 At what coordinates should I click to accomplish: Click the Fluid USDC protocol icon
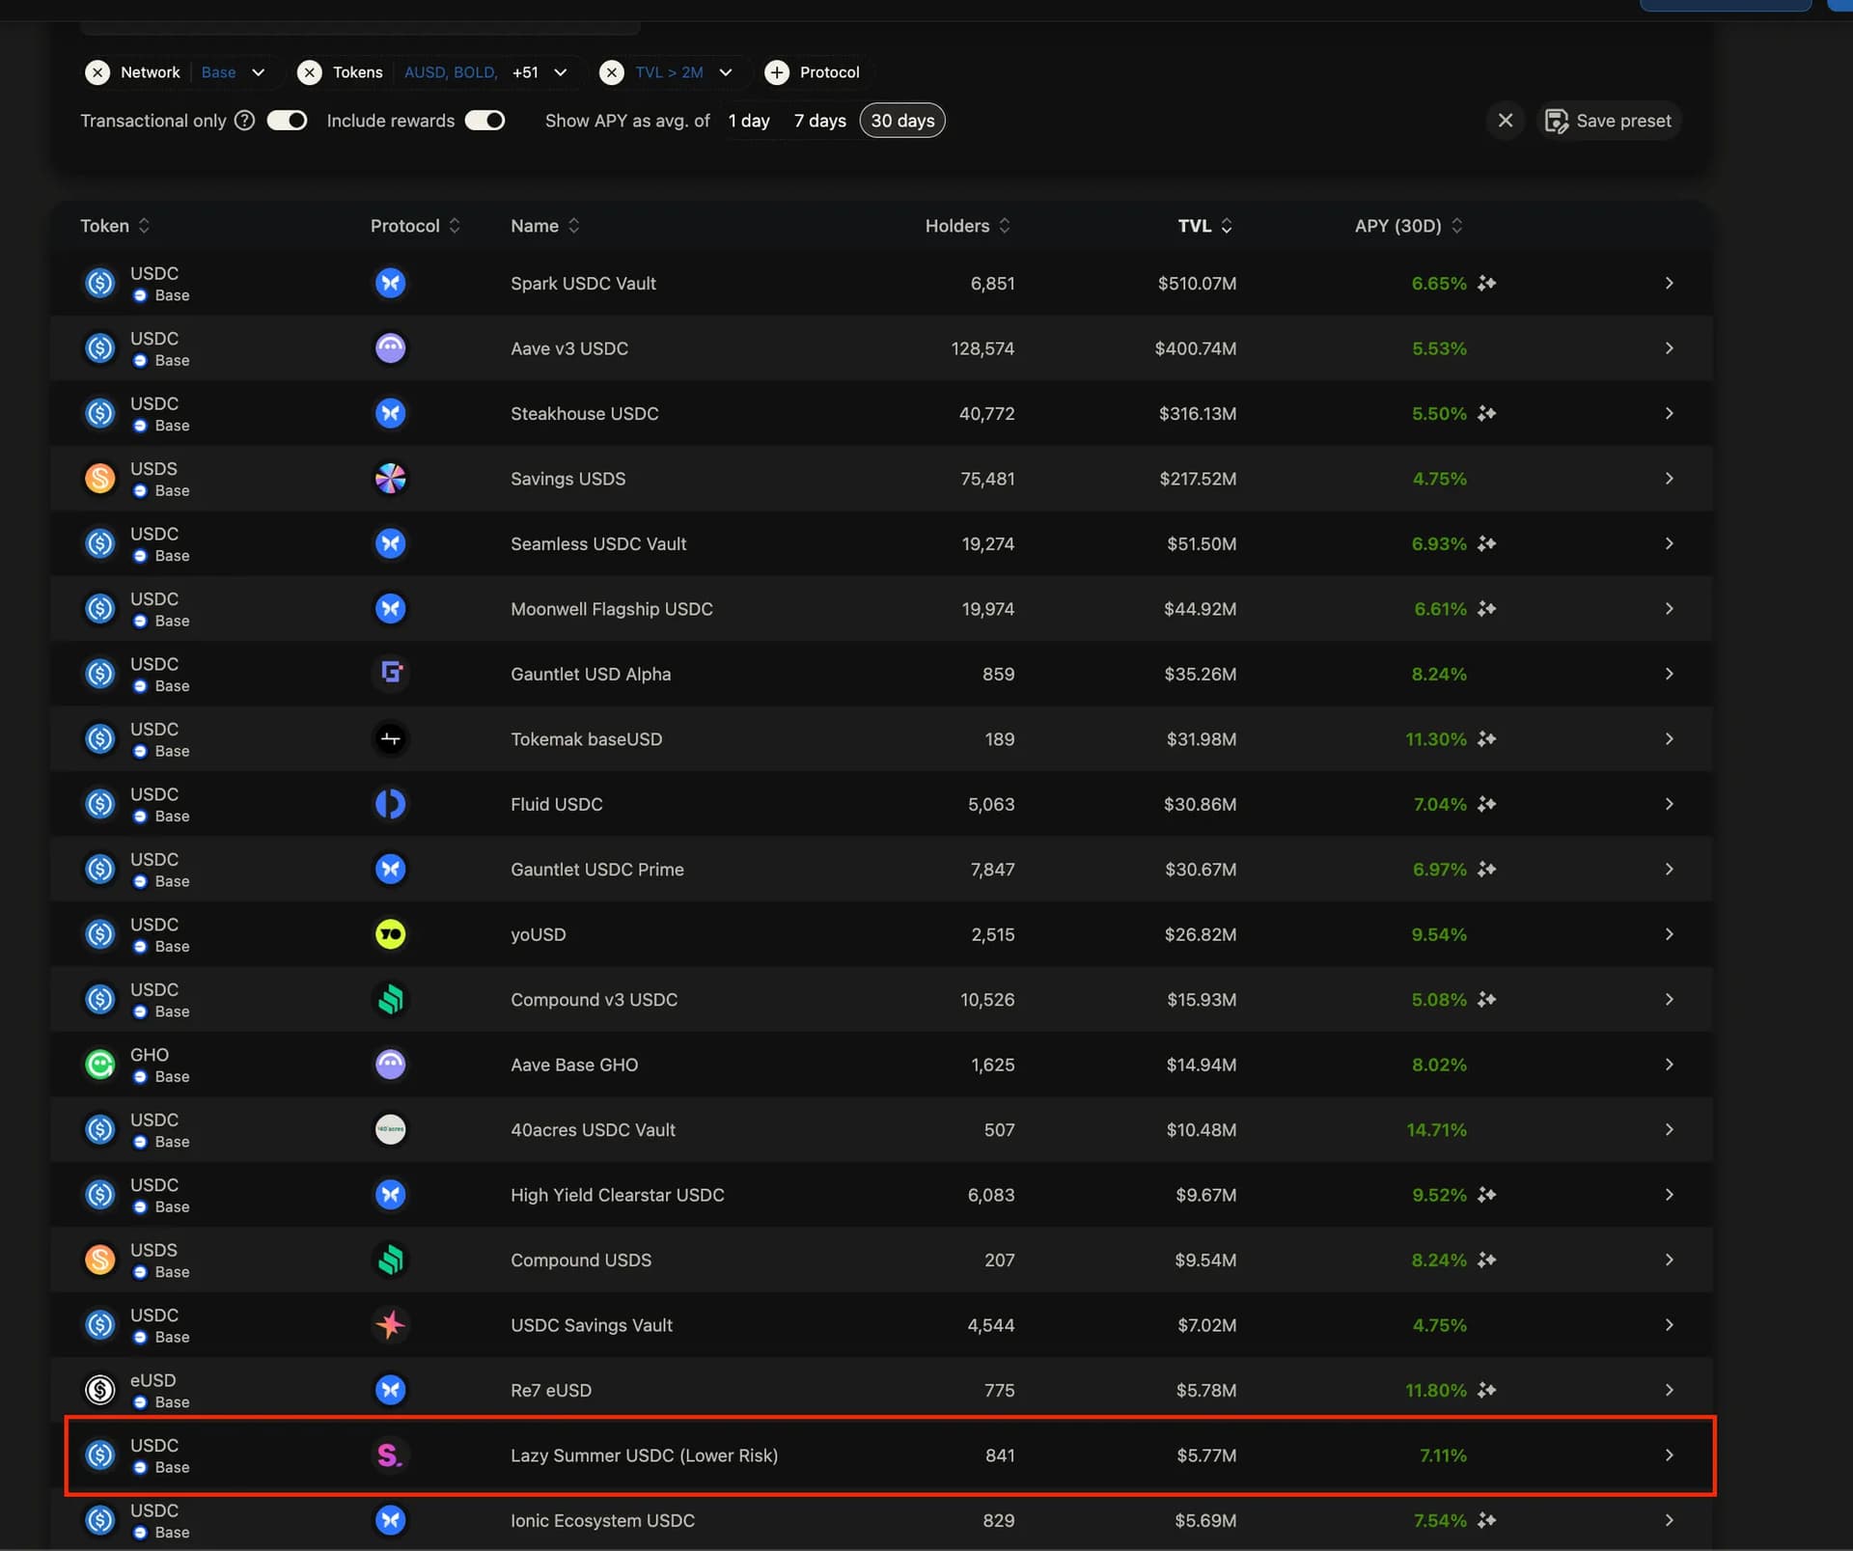(390, 803)
